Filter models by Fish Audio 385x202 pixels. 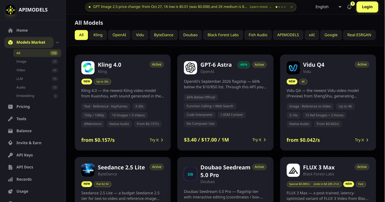[x=258, y=35]
